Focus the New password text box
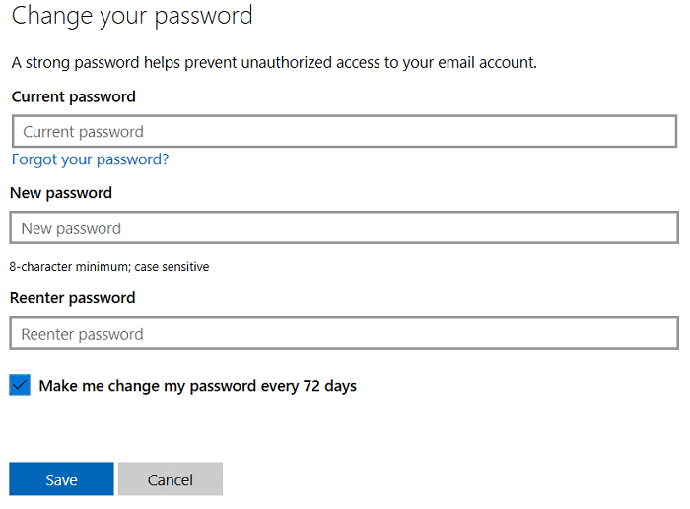Screen dimensions: 690x509 (x=344, y=228)
